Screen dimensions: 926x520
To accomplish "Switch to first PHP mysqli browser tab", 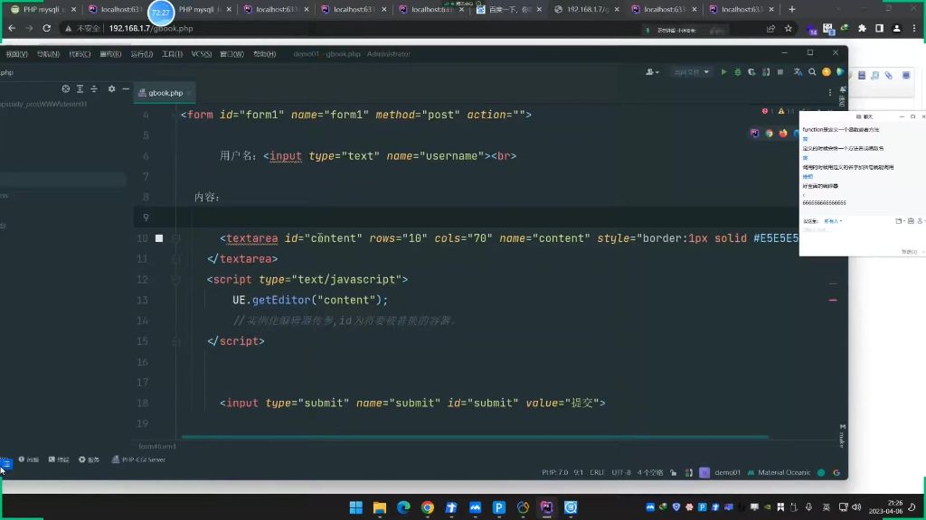I will 43,9.
